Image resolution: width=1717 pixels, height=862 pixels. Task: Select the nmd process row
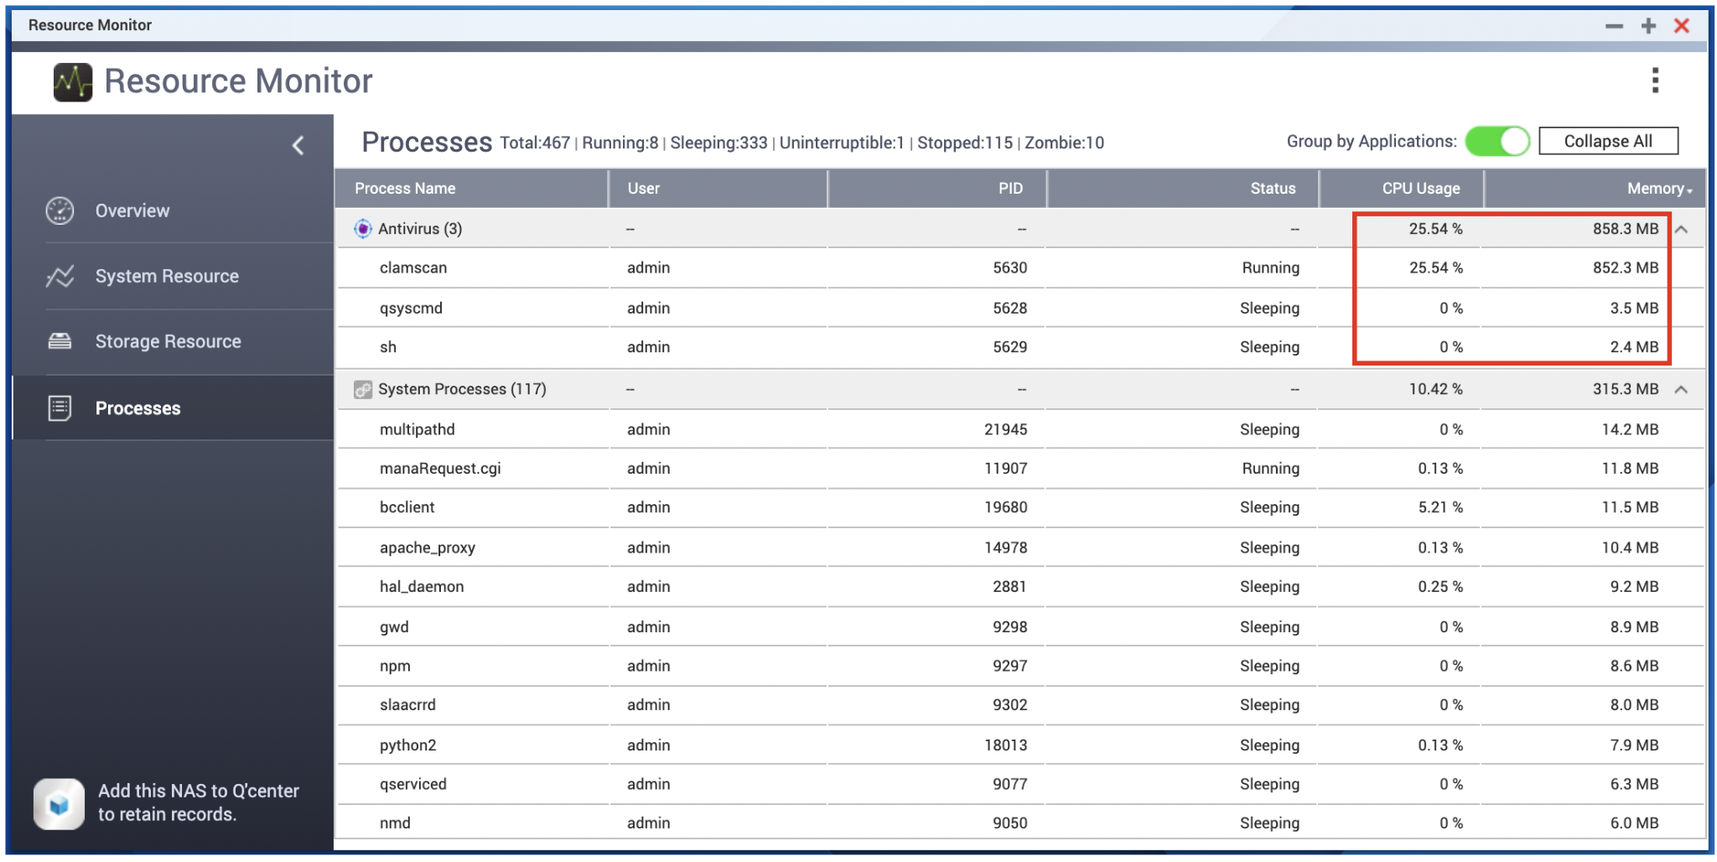click(x=1020, y=823)
